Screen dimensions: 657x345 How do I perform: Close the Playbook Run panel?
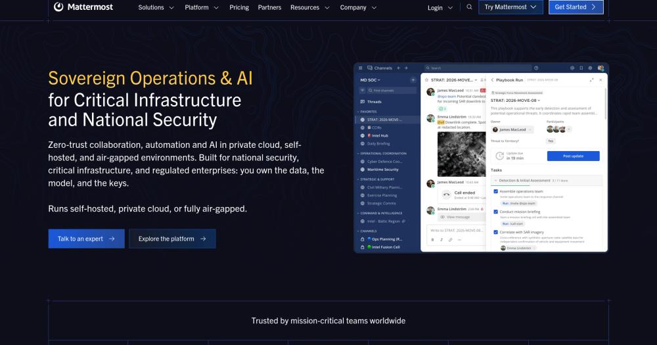[600, 80]
